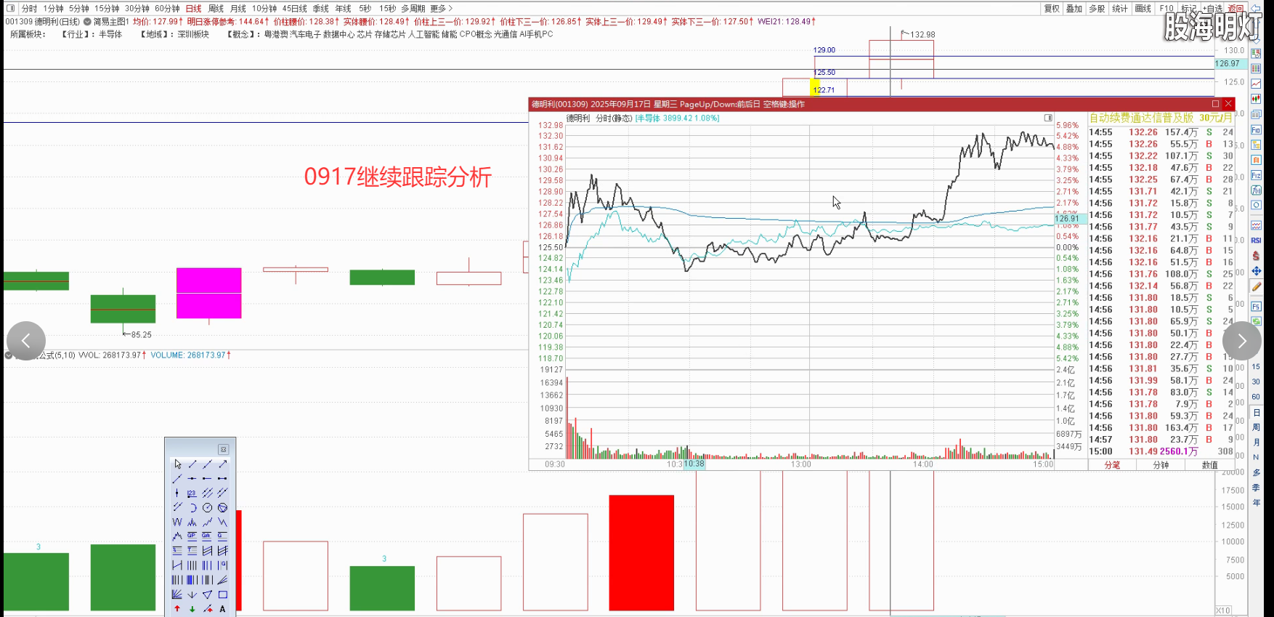Maximize the intraday popup window
The width and height of the screenshot is (1274, 617).
click(x=1215, y=104)
